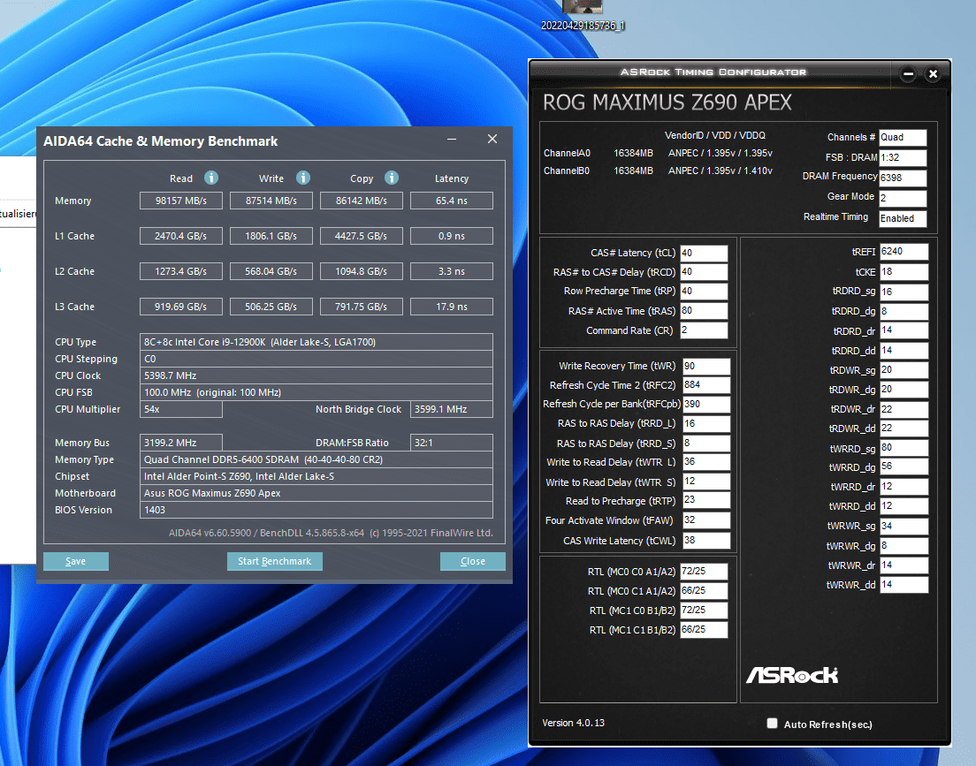Open the 20220429185736_1 desktop thumbnail

[x=583, y=16]
